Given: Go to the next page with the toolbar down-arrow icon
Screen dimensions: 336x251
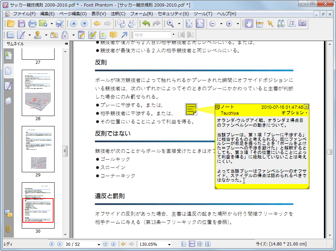Looking at the screenshot, I should point(84,23).
